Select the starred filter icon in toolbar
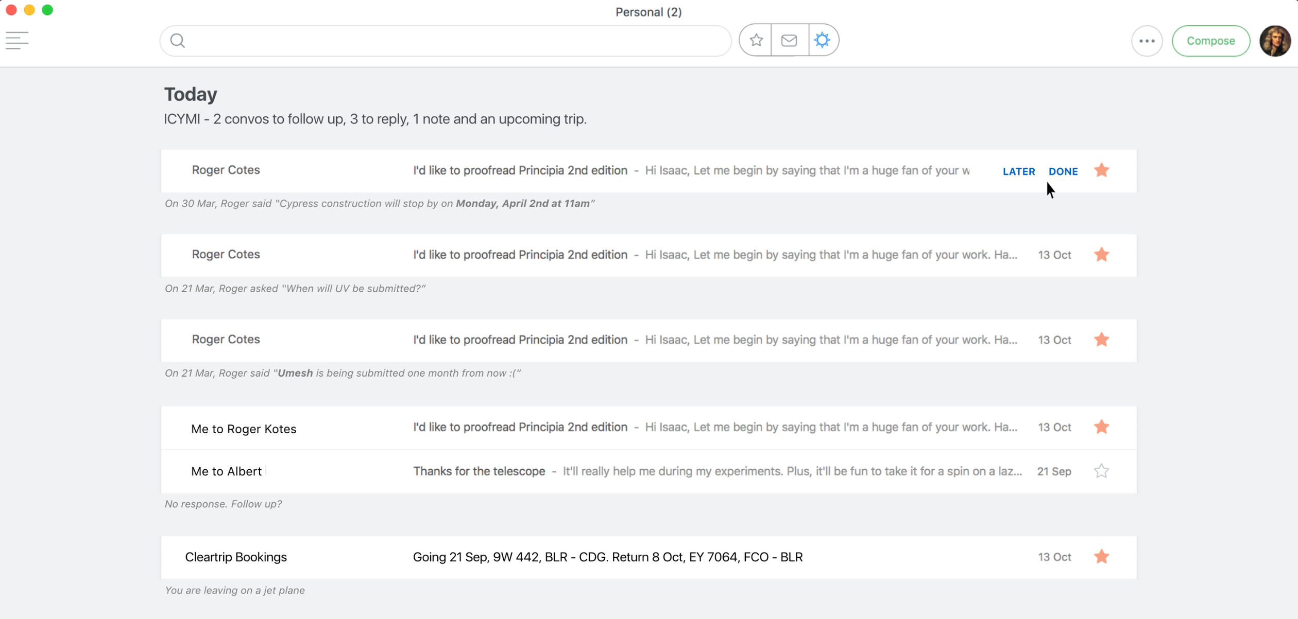The width and height of the screenshot is (1298, 619). [x=756, y=40]
